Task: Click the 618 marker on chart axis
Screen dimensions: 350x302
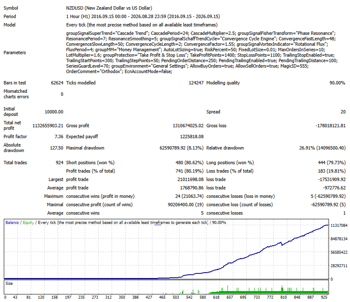Action: click(216, 297)
